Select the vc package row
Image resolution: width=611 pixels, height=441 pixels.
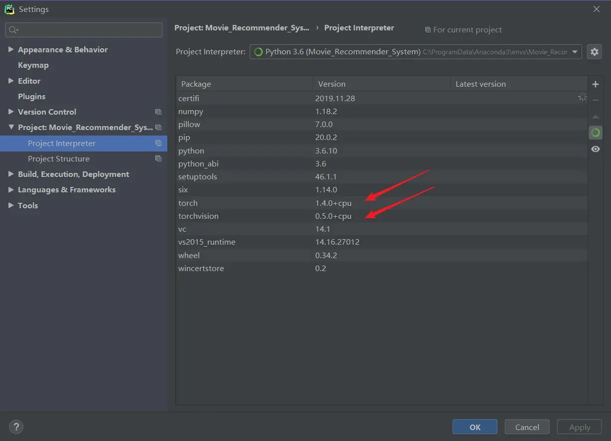click(382, 229)
